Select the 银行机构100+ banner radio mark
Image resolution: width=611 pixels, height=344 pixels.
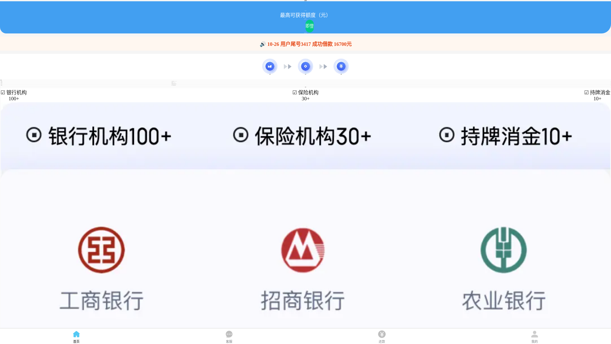[34, 135]
